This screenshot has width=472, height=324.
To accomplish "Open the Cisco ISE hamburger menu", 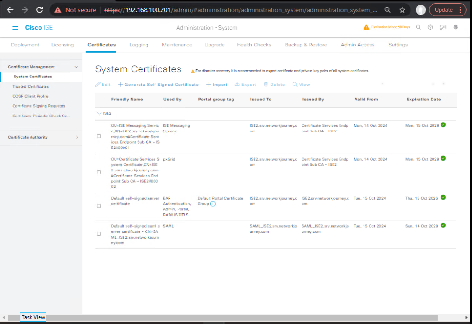I will pyautogui.click(x=15, y=28).
